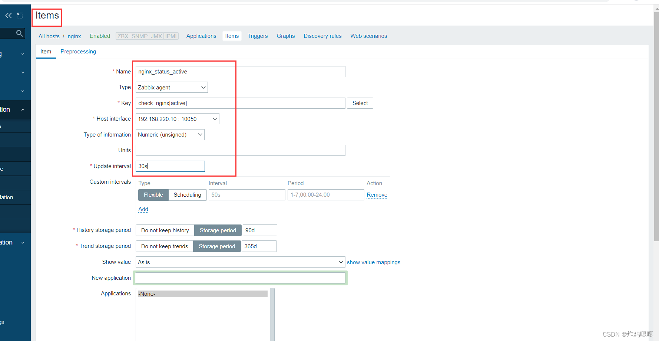The image size is (659, 341).
Task: Click the Applications list scrollbar
Action: pyautogui.click(x=272, y=315)
